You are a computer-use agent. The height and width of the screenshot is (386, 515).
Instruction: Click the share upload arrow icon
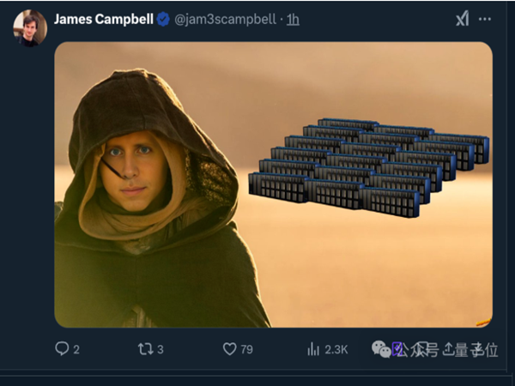point(447,348)
